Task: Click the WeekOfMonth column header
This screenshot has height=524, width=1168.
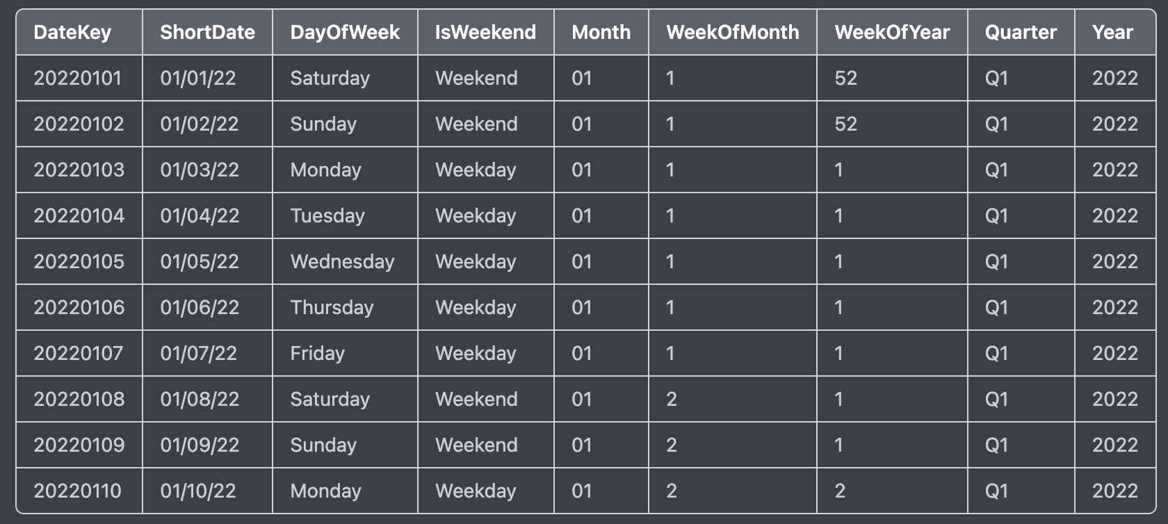Action: 732,32
